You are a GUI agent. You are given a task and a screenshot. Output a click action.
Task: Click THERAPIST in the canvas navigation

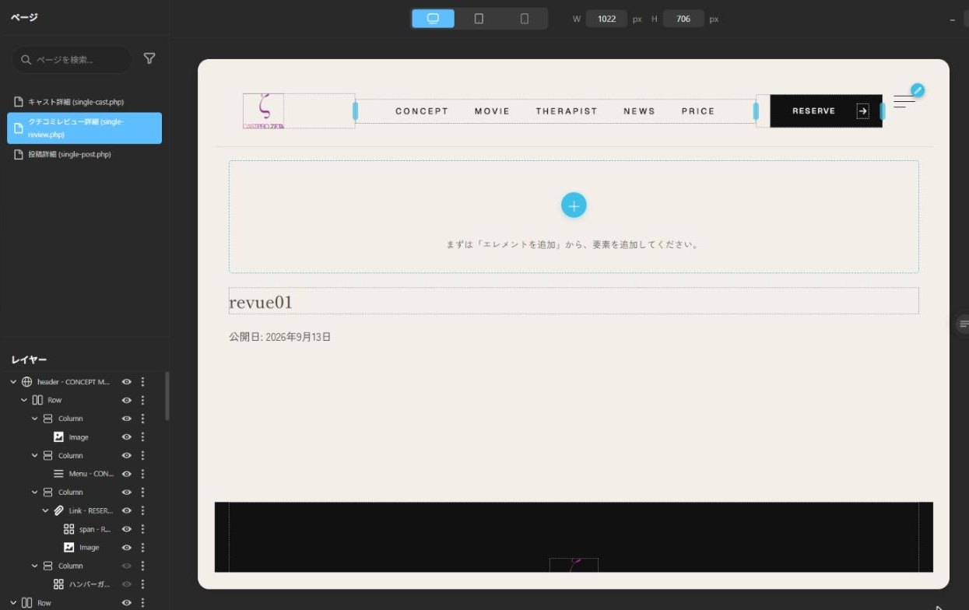coord(567,111)
